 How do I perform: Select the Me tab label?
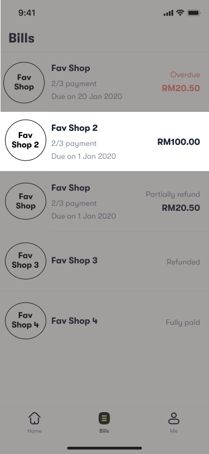point(174,431)
